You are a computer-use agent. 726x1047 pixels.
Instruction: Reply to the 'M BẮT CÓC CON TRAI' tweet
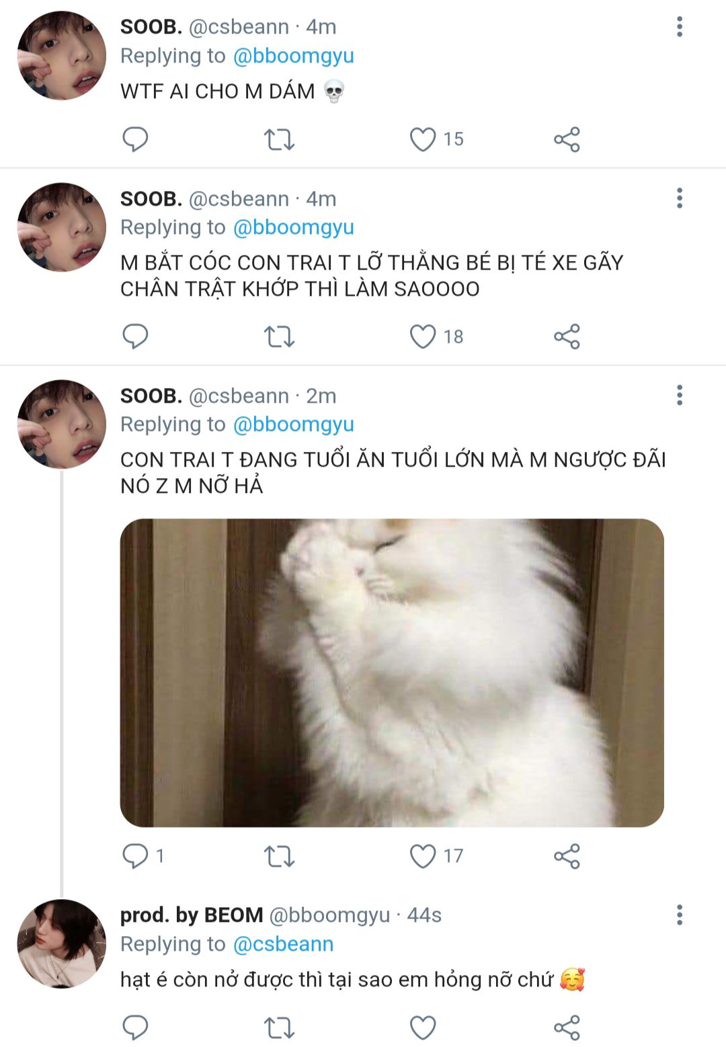pyautogui.click(x=135, y=336)
